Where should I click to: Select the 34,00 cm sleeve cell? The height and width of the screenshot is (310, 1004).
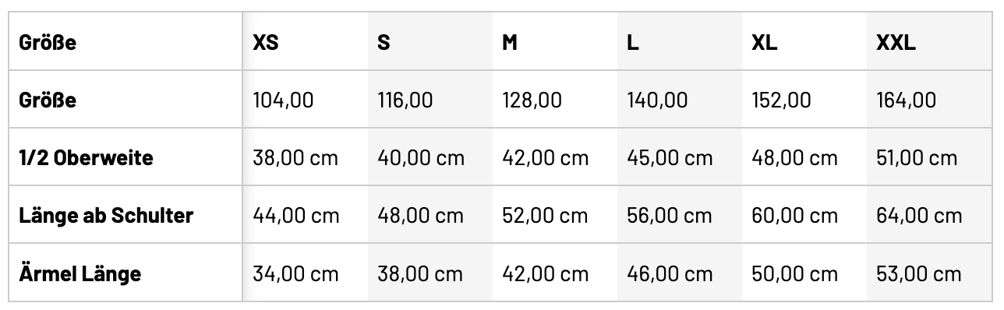[x=296, y=273]
